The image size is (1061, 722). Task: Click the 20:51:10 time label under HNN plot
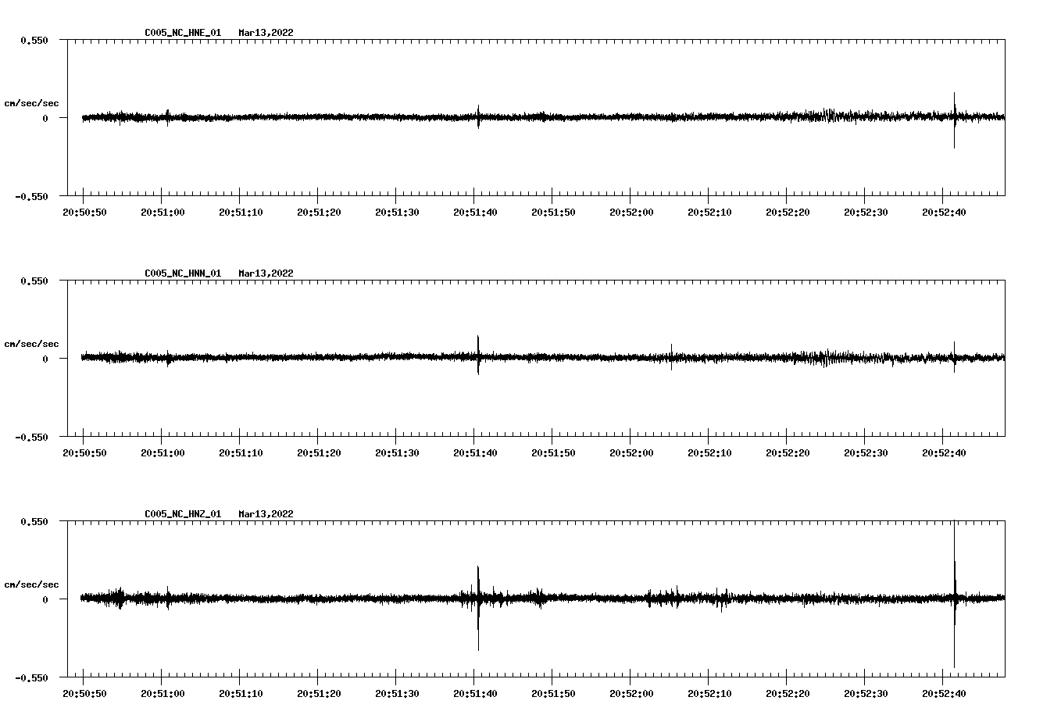(241, 453)
